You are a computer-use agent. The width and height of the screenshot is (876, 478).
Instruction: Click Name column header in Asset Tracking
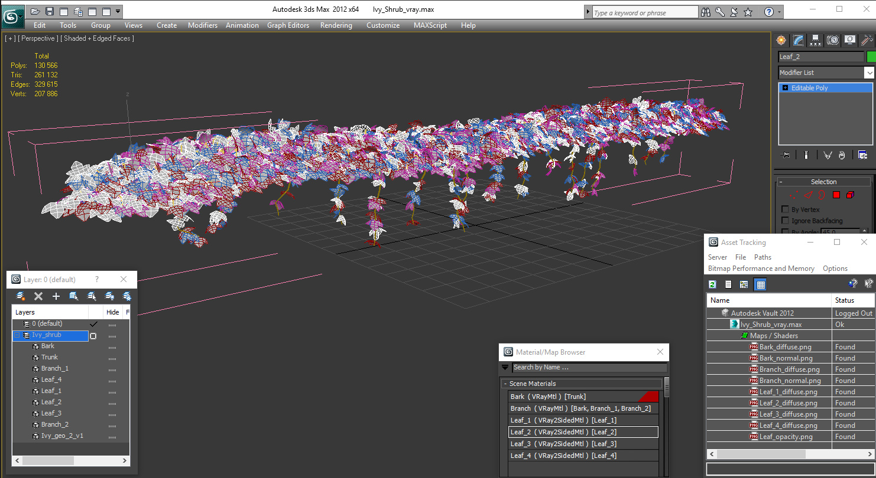tap(769, 300)
